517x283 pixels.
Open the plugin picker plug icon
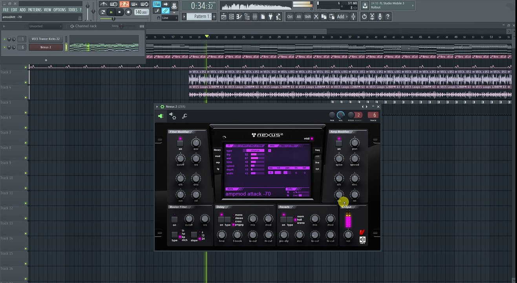pos(271,17)
